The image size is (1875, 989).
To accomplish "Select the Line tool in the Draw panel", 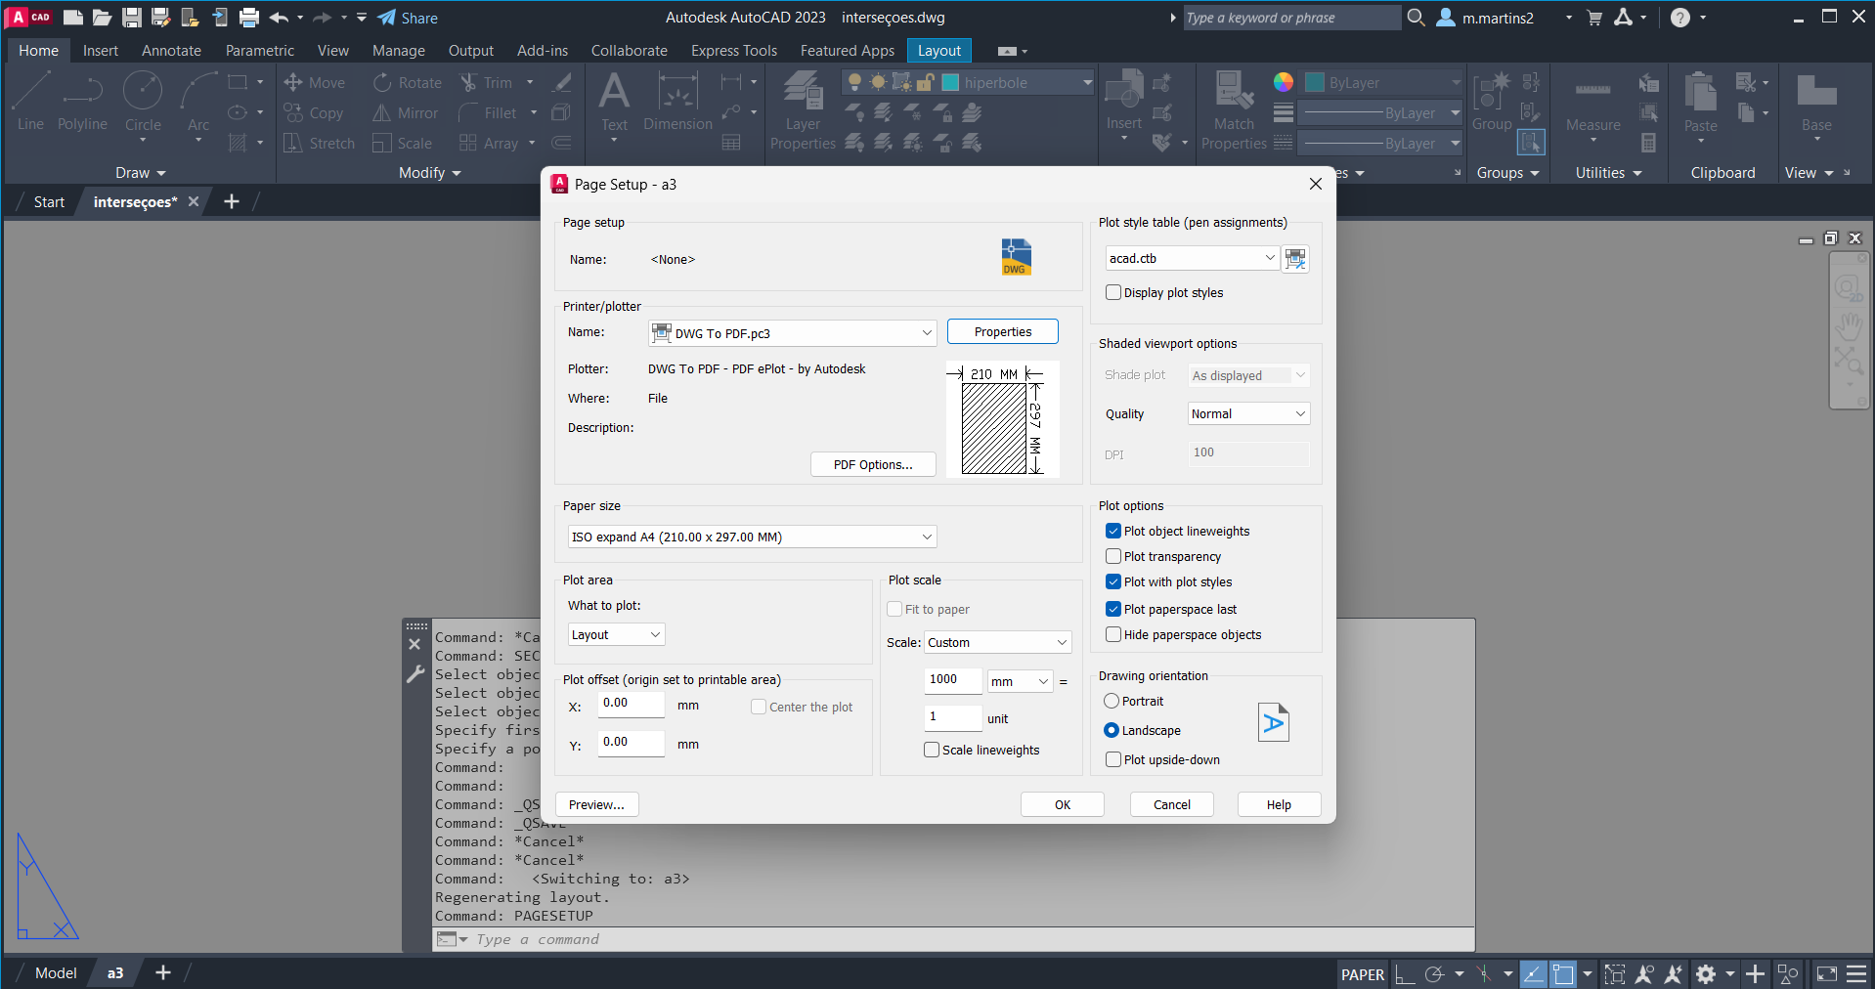I will point(30,102).
